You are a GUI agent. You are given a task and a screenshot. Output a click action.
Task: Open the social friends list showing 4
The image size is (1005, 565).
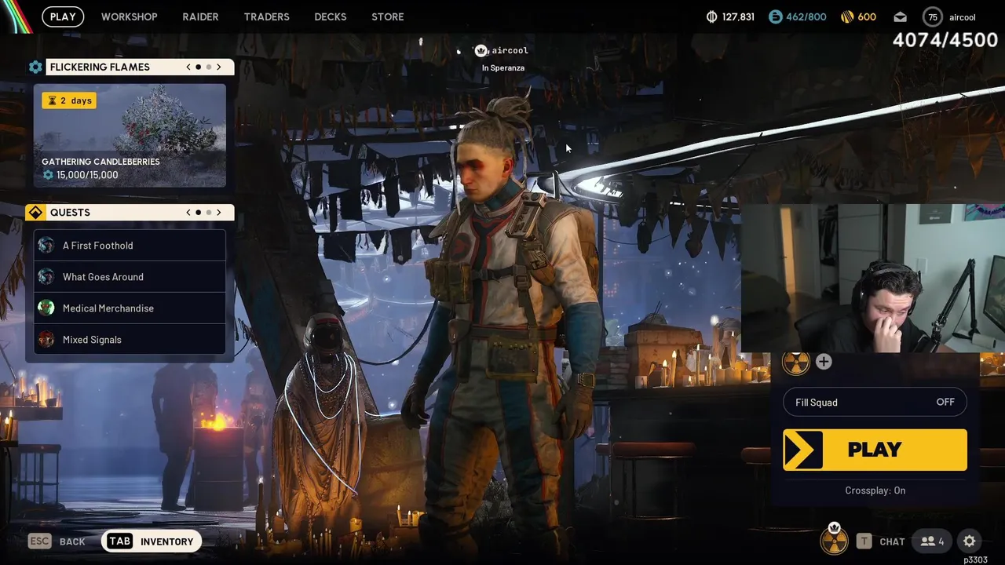coord(932,541)
